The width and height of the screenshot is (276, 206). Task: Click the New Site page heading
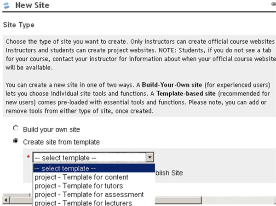[x=32, y=6]
